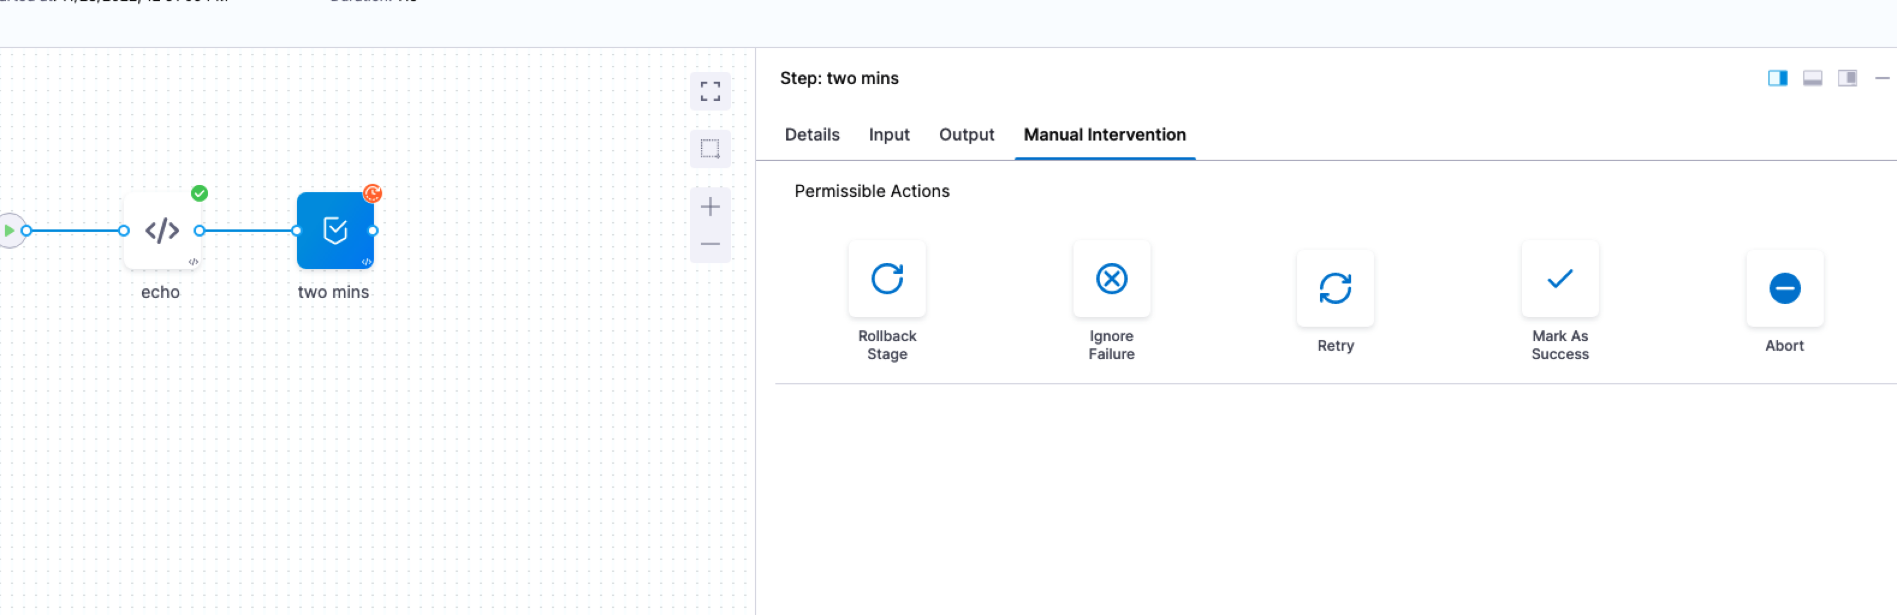Switch step panel to floating layout
Image resolution: width=1897 pixels, height=615 pixels.
(1847, 78)
